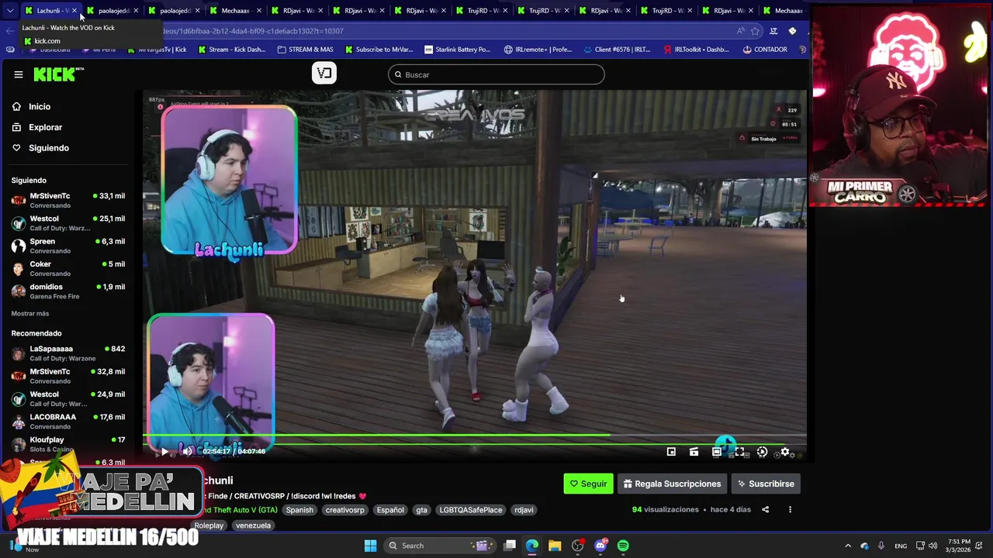Show hidden system tray icons
Screen dimensions: 993x558
pos(848,546)
